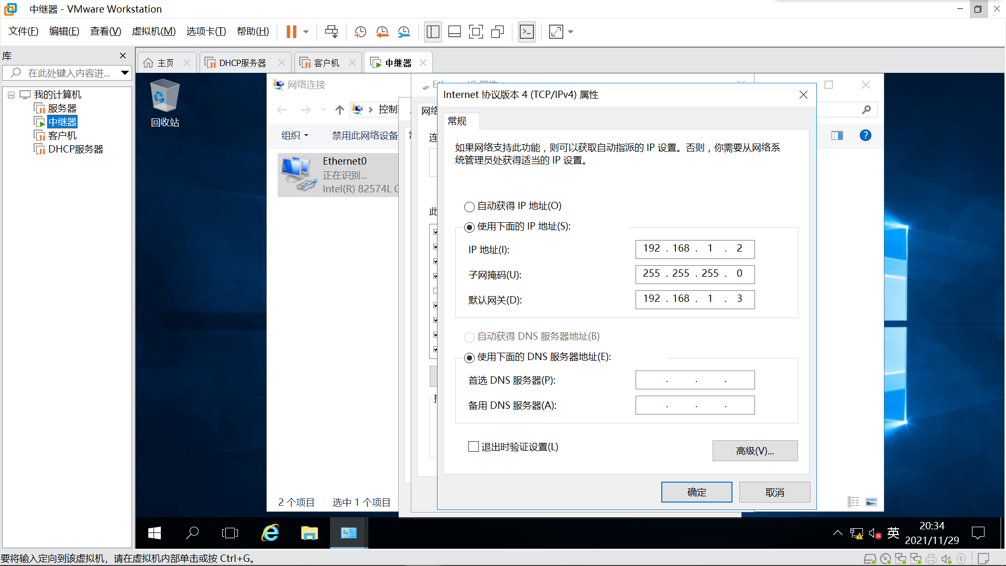1006x566 pixels.
Task: Collapse the My Computer tree node
Action: point(11,95)
